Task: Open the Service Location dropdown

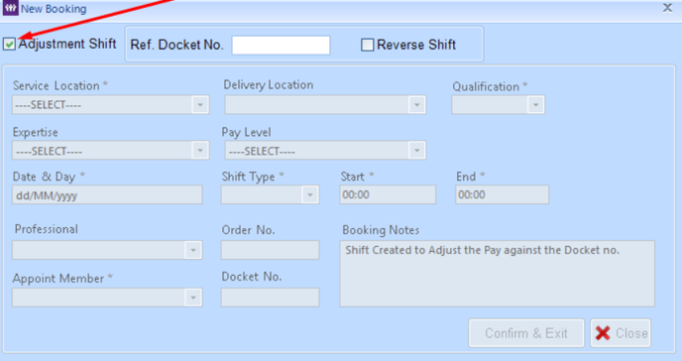Action: (x=200, y=105)
